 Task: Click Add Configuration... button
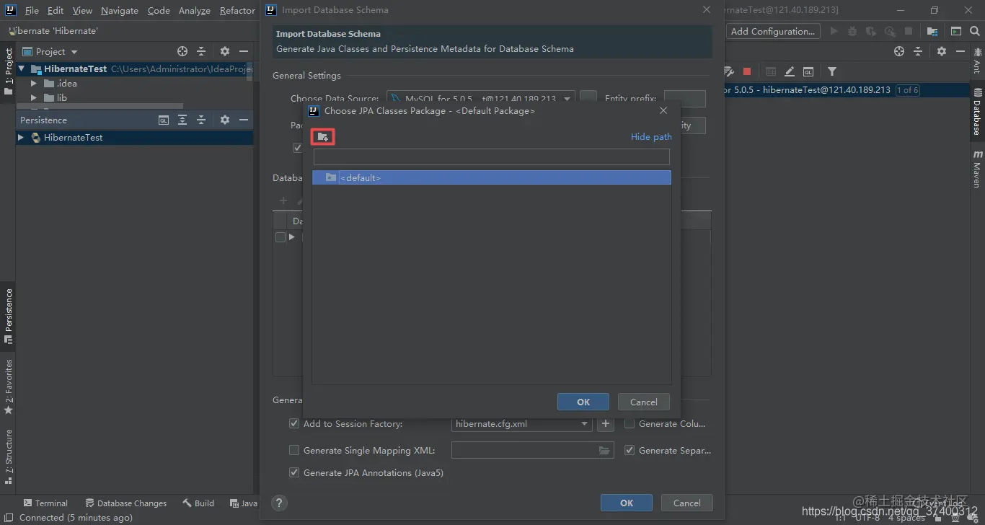tap(773, 31)
